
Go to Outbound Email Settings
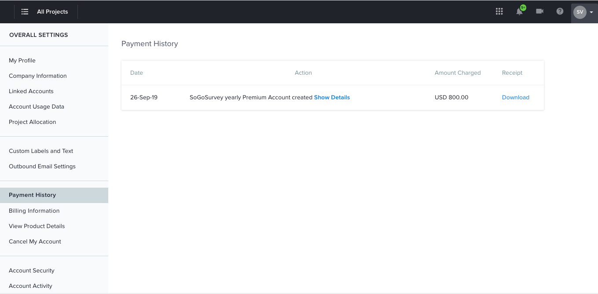[42, 167]
